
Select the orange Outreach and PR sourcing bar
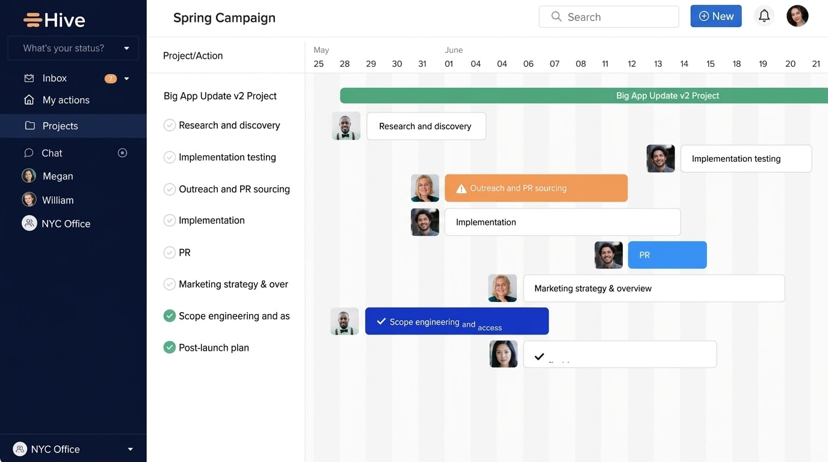pos(536,188)
